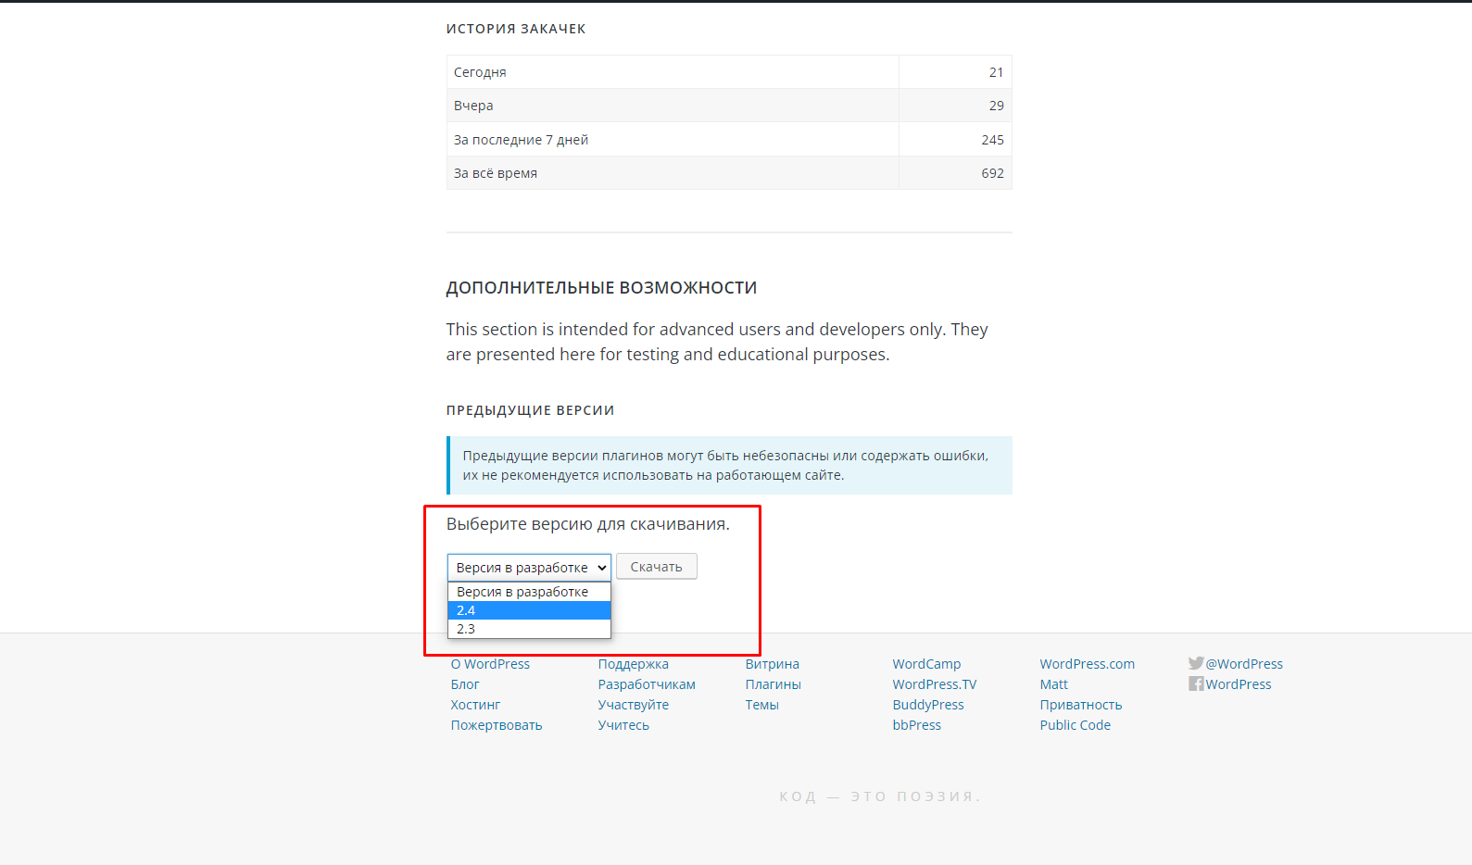Select version 2.4 from the list
The width and height of the screenshot is (1472, 865).
point(529,610)
